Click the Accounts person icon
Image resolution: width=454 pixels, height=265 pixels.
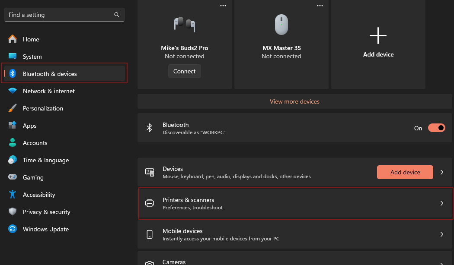point(13,142)
